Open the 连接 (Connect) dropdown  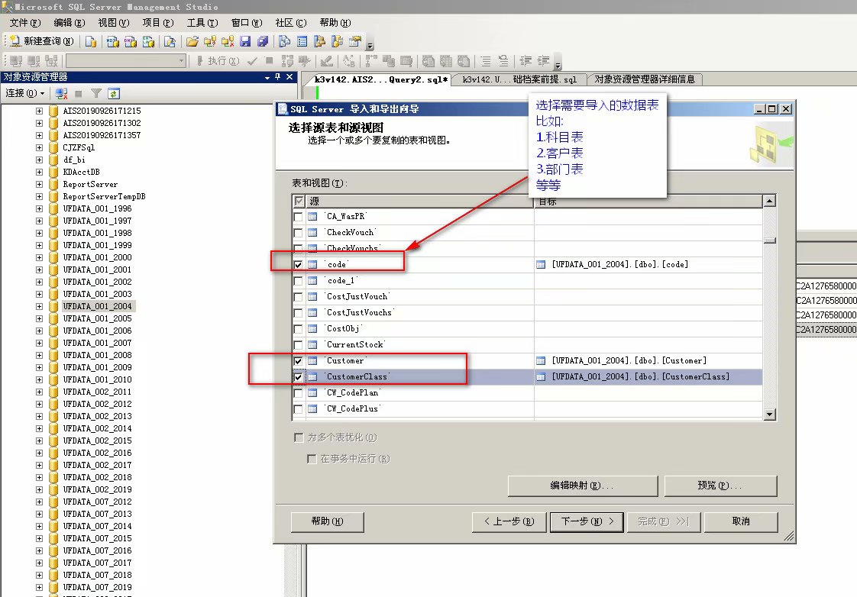point(25,93)
